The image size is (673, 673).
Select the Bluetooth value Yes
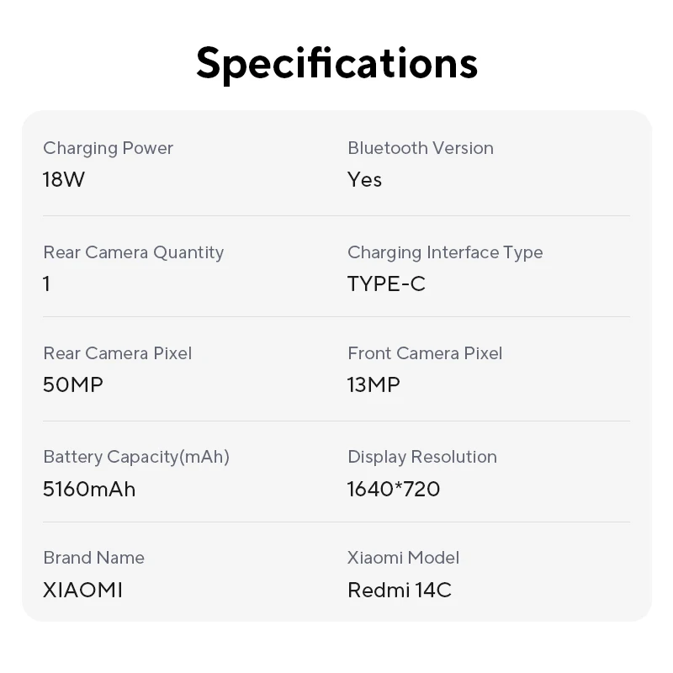coord(364,180)
